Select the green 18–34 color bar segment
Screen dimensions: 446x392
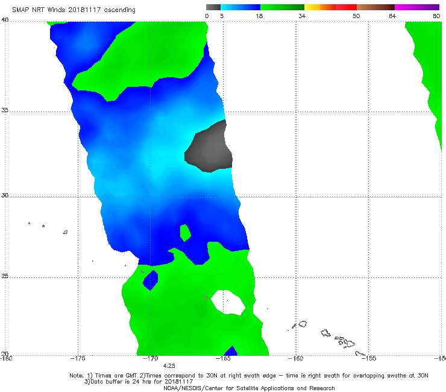[282, 7]
